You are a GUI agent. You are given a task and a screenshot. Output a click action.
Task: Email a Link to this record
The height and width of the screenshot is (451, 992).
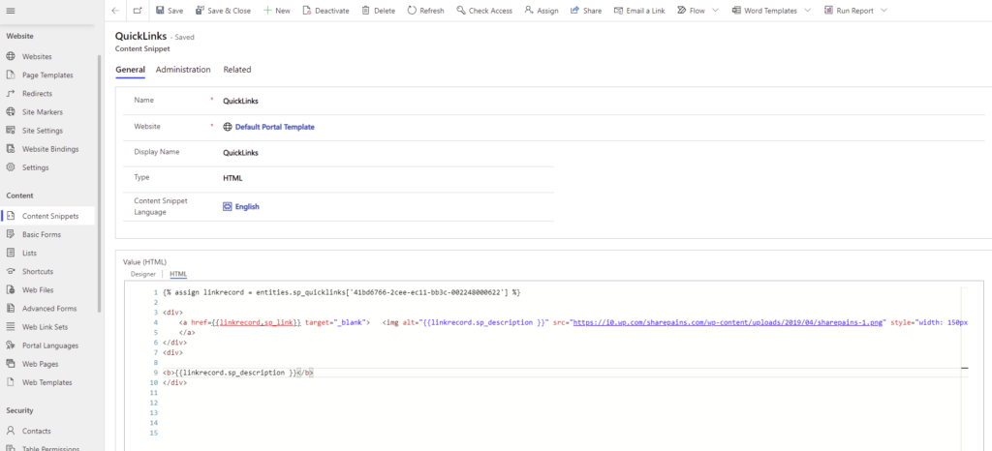click(x=639, y=11)
